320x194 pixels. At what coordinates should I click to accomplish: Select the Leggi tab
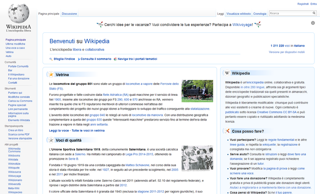[220, 14]
